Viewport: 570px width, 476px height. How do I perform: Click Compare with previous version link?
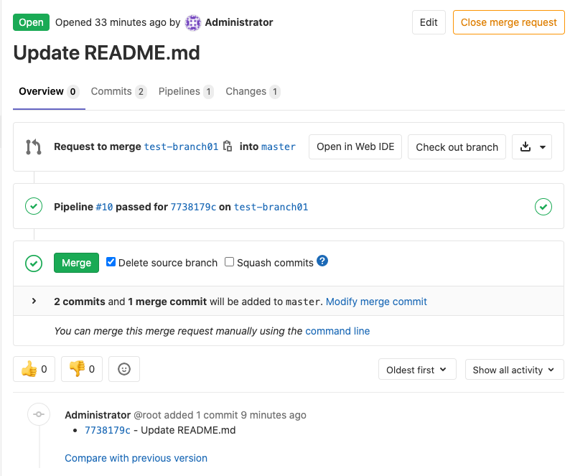pyautogui.click(x=136, y=458)
